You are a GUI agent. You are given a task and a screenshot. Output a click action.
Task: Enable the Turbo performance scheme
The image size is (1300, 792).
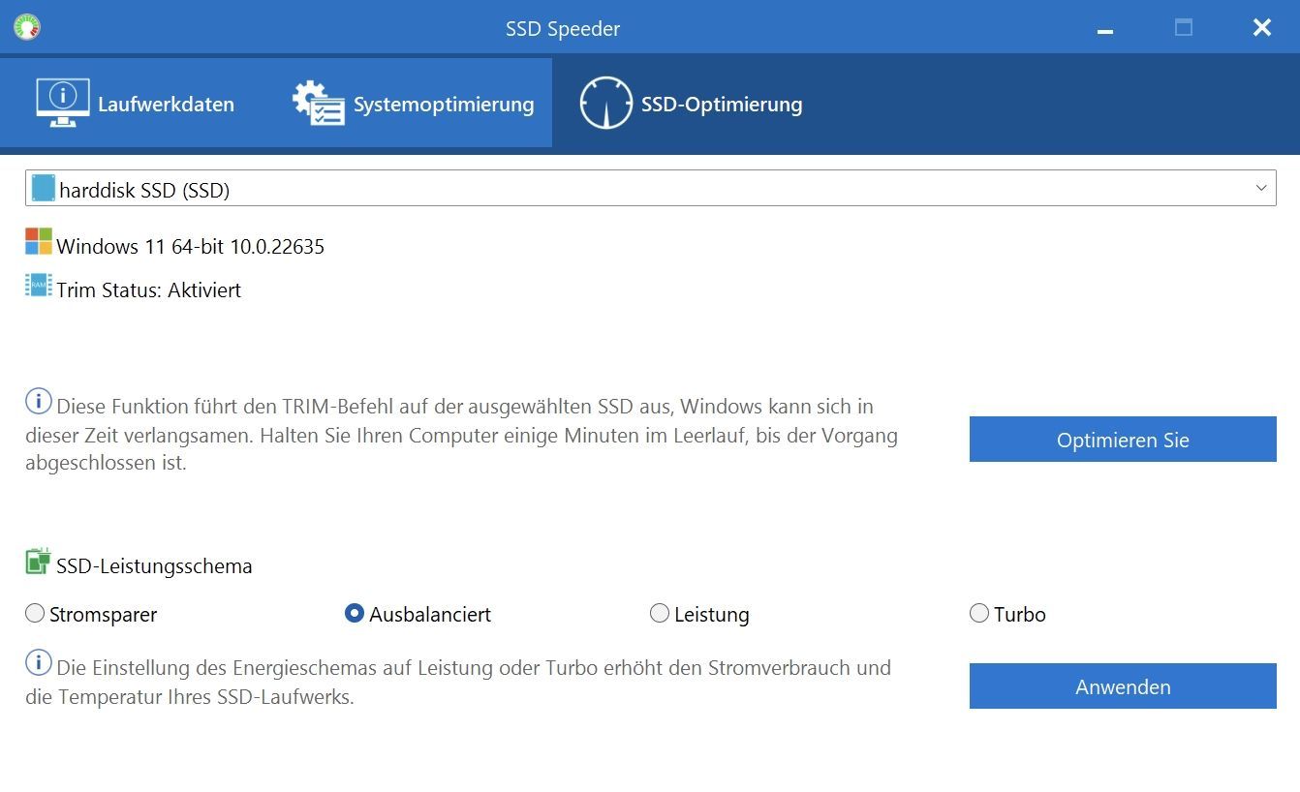point(979,613)
